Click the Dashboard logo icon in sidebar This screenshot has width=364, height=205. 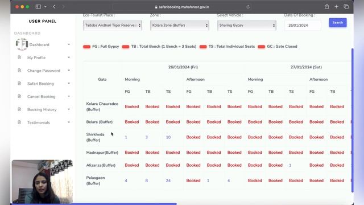[22, 44]
